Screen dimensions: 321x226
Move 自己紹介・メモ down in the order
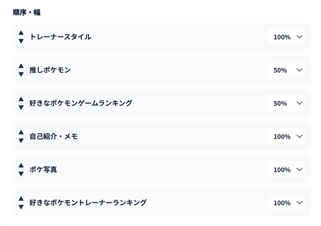[x=21, y=141]
